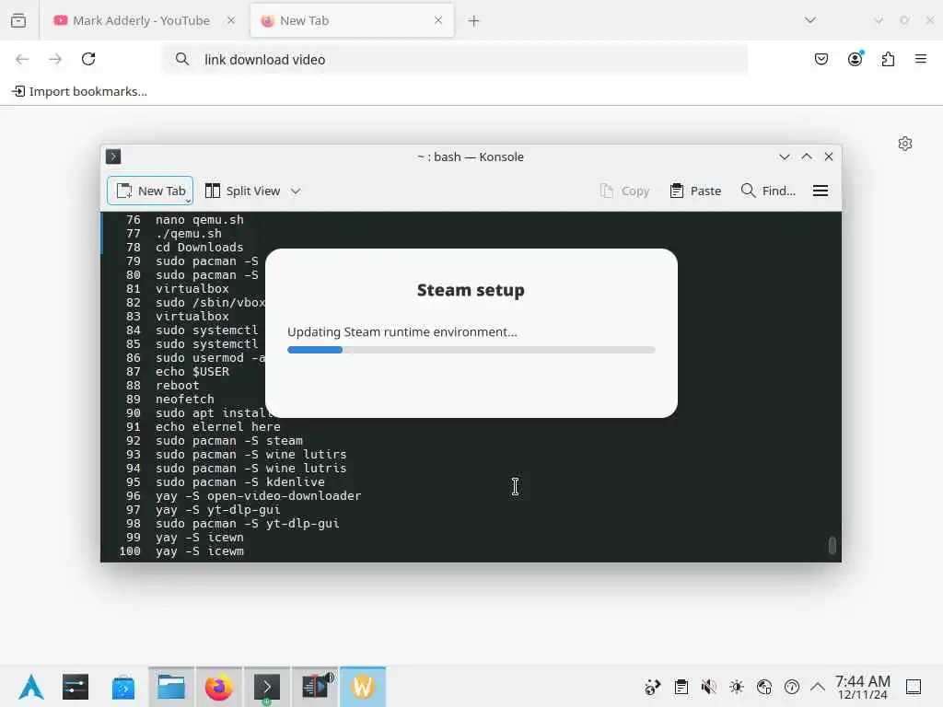Click Split View in Konsole toolbar
The height and width of the screenshot is (707, 943).
point(242,191)
